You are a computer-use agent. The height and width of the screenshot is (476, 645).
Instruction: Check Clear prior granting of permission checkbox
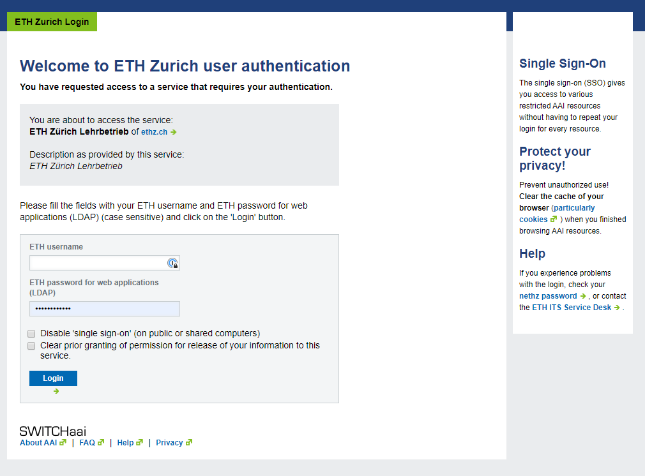point(31,346)
